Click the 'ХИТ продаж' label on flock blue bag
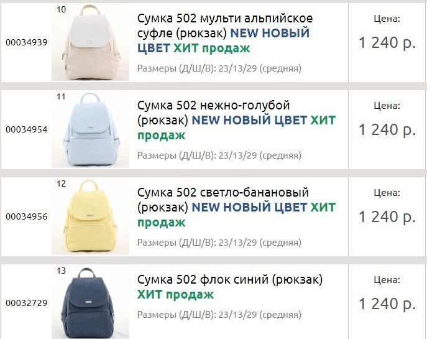This screenshot has width=427, height=339. click(175, 295)
